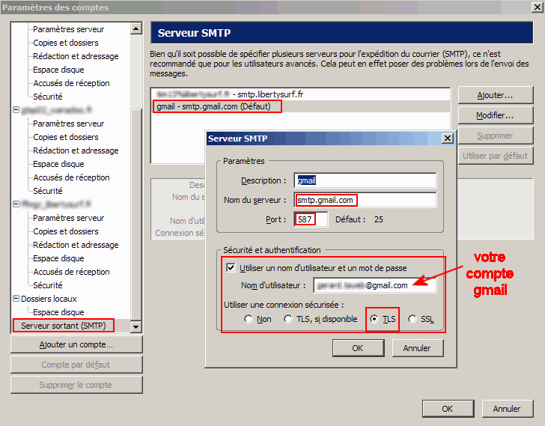Image resolution: width=545 pixels, height=426 pixels.
Task: Collapse the 'Dossiers locaux' tree node
Action: 16,299
